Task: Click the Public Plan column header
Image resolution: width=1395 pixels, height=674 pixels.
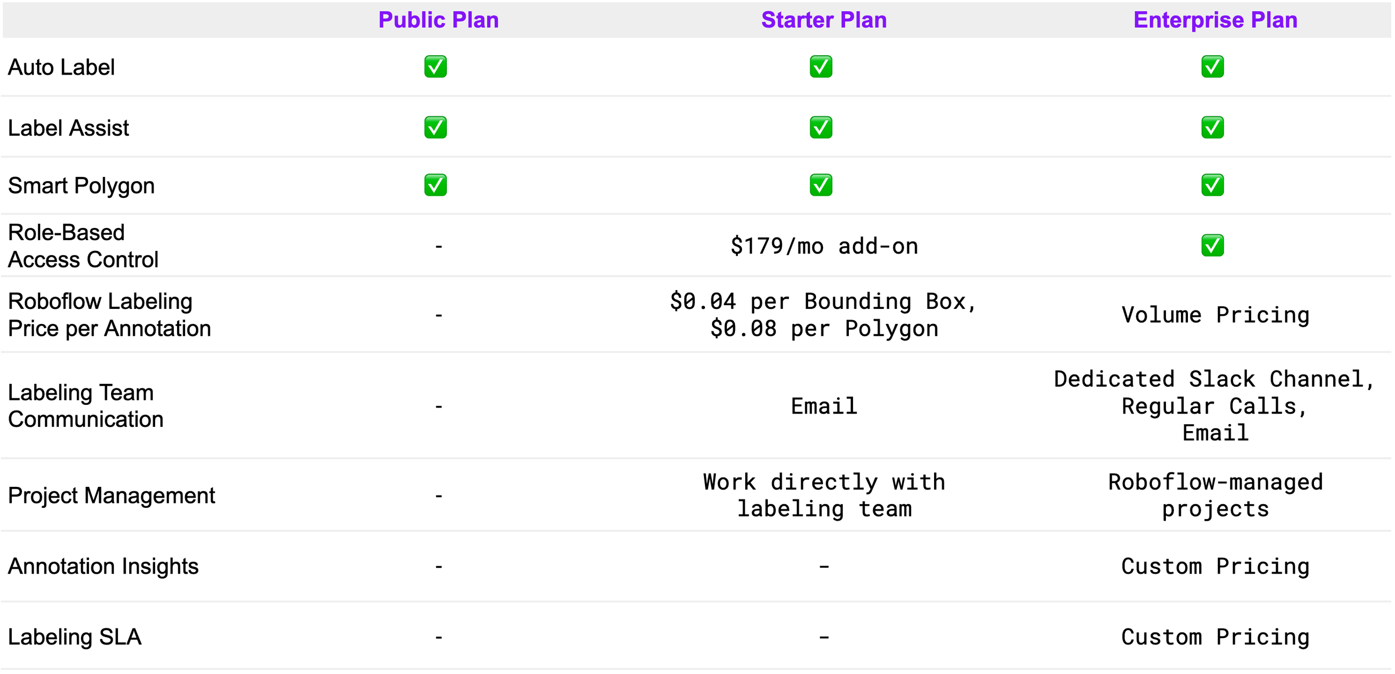Action: pyautogui.click(x=439, y=20)
